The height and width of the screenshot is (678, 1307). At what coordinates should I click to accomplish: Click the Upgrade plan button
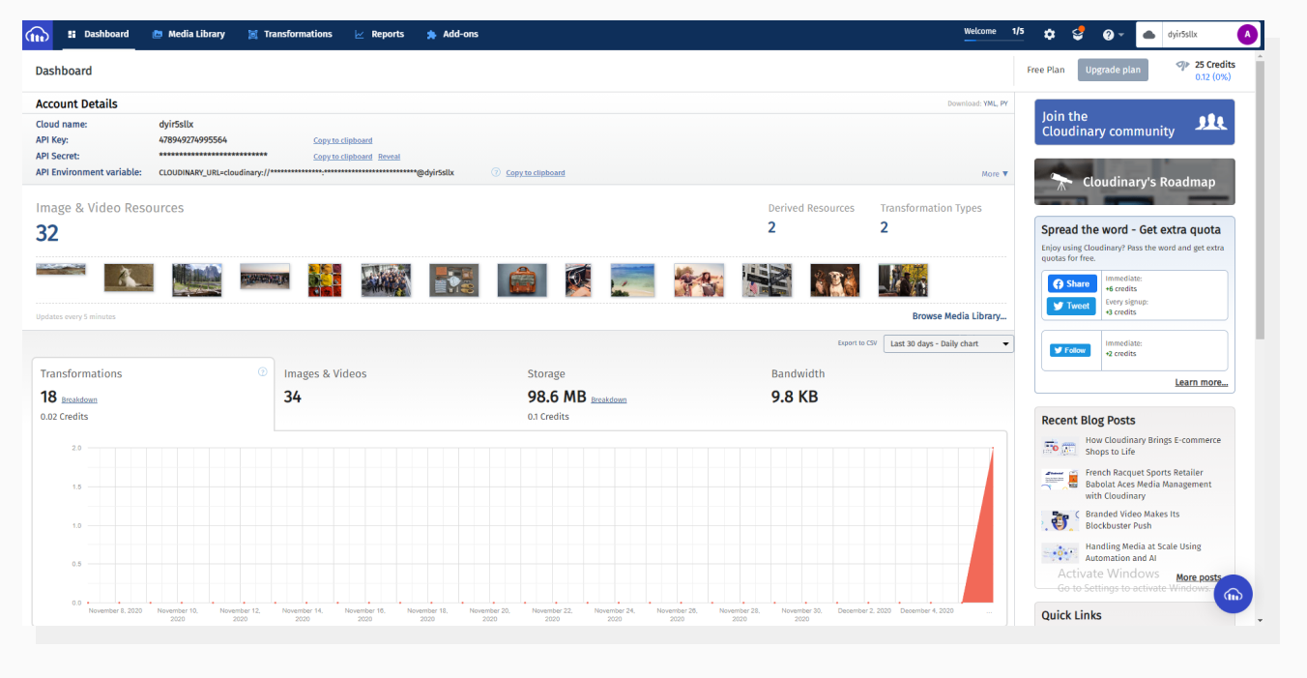point(1116,69)
